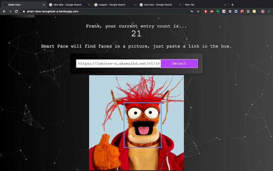Switch to muppet Google Search tab

tap(115, 5)
